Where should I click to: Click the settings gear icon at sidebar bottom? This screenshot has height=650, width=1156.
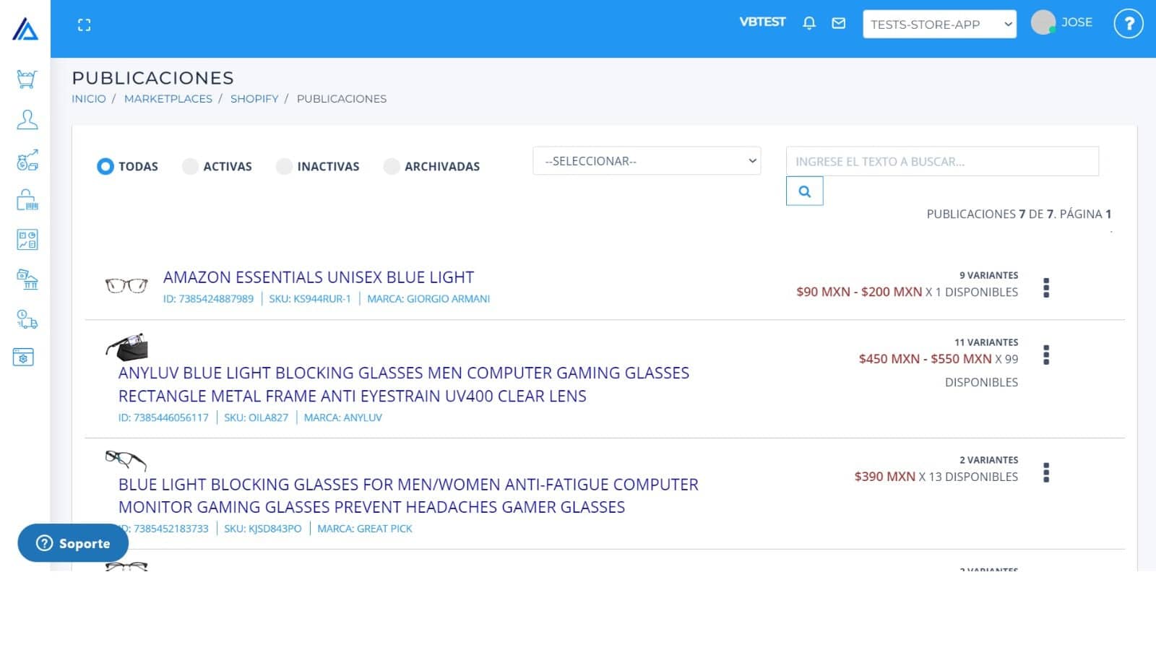pos(23,357)
